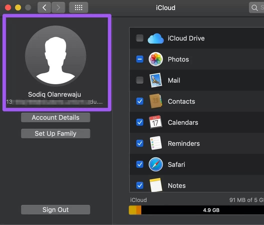The width and height of the screenshot is (264, 225).
Task: Click the Photos label text
Action: coord(178,59)
